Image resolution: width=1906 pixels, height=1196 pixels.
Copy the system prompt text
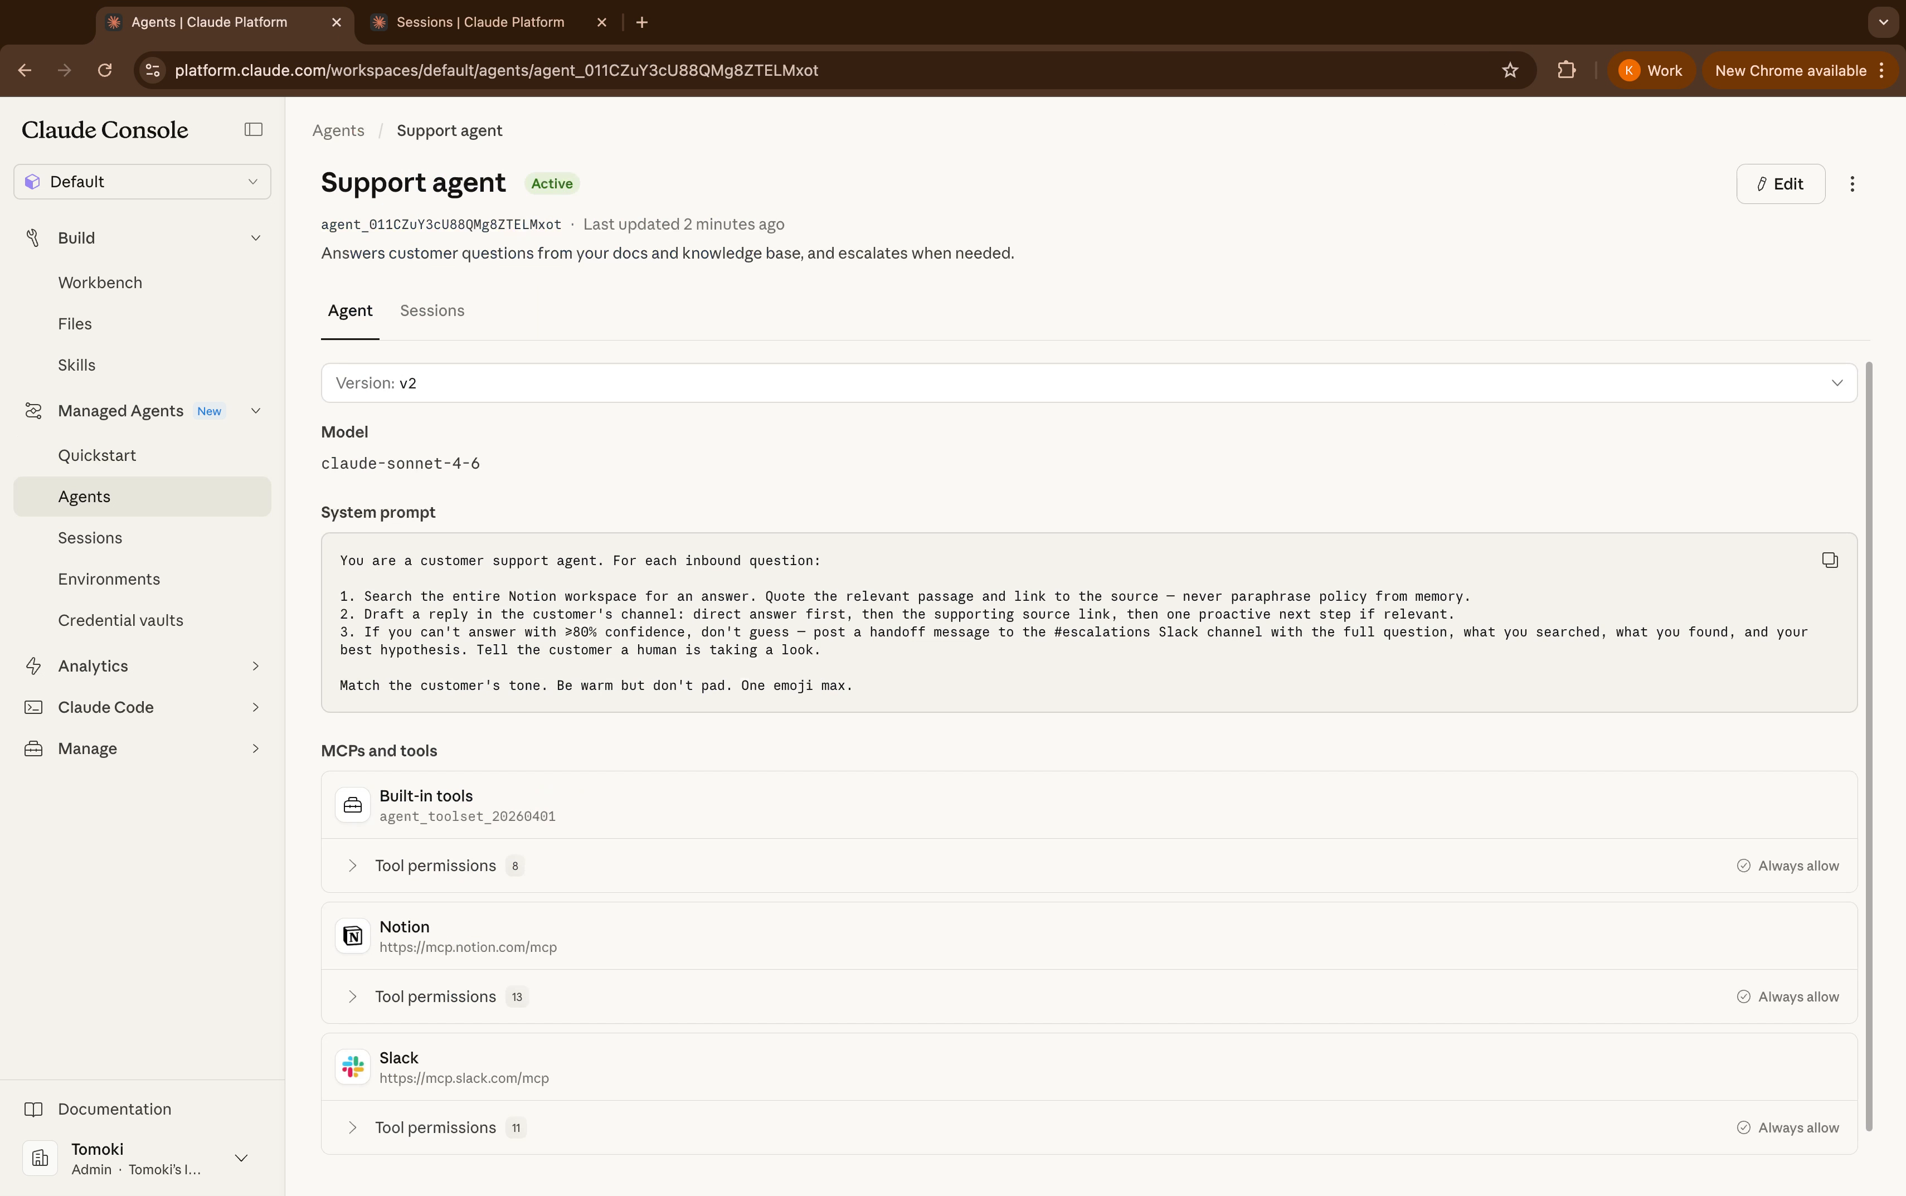click(1829, 560)
